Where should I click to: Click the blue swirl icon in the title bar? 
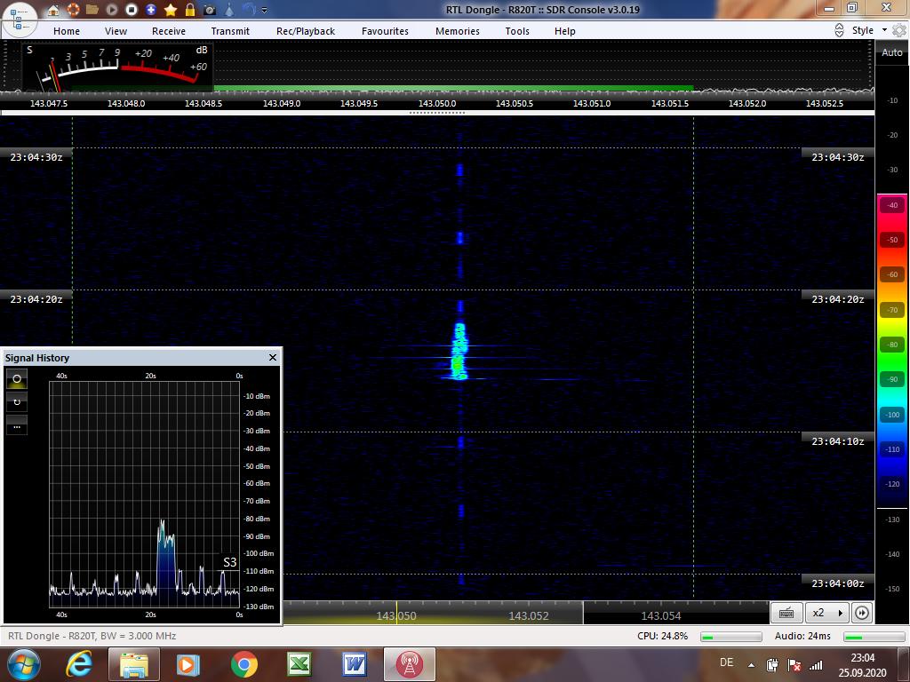click(x=249, y=9)
